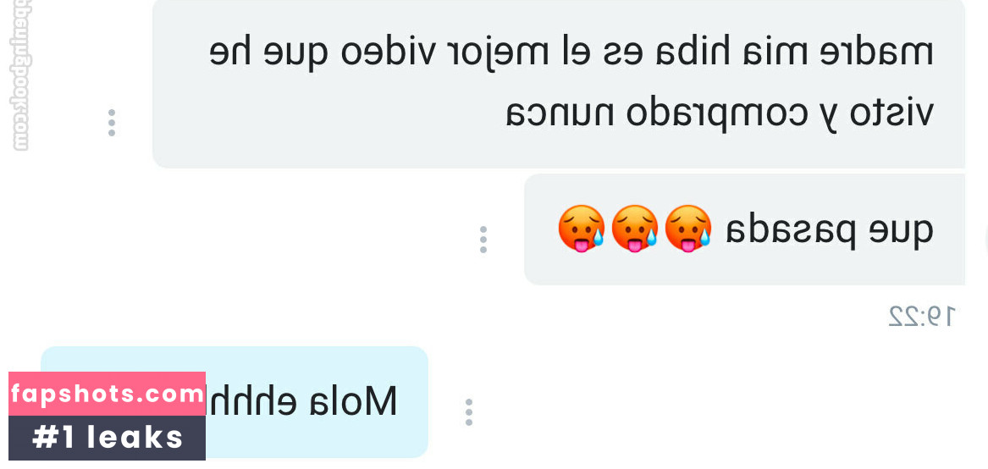Open the fapshots.com pink banner link
The width and height of the screenshot is (988, 469).
tap(108, 394)
